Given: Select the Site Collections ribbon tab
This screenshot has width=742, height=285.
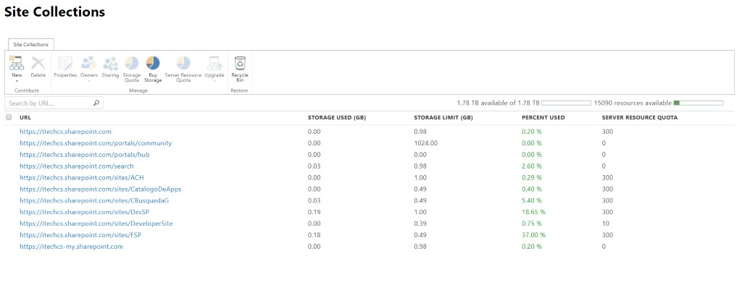Looking at the screenshot, I should 30,44.
